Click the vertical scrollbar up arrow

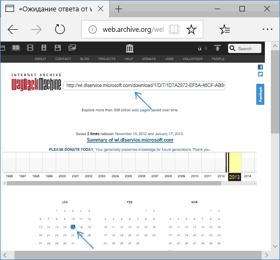point(275,46)
